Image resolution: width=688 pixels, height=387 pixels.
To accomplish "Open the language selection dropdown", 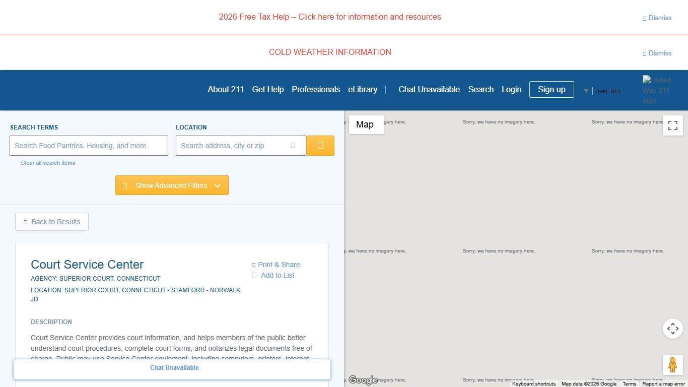I will 602,91.
